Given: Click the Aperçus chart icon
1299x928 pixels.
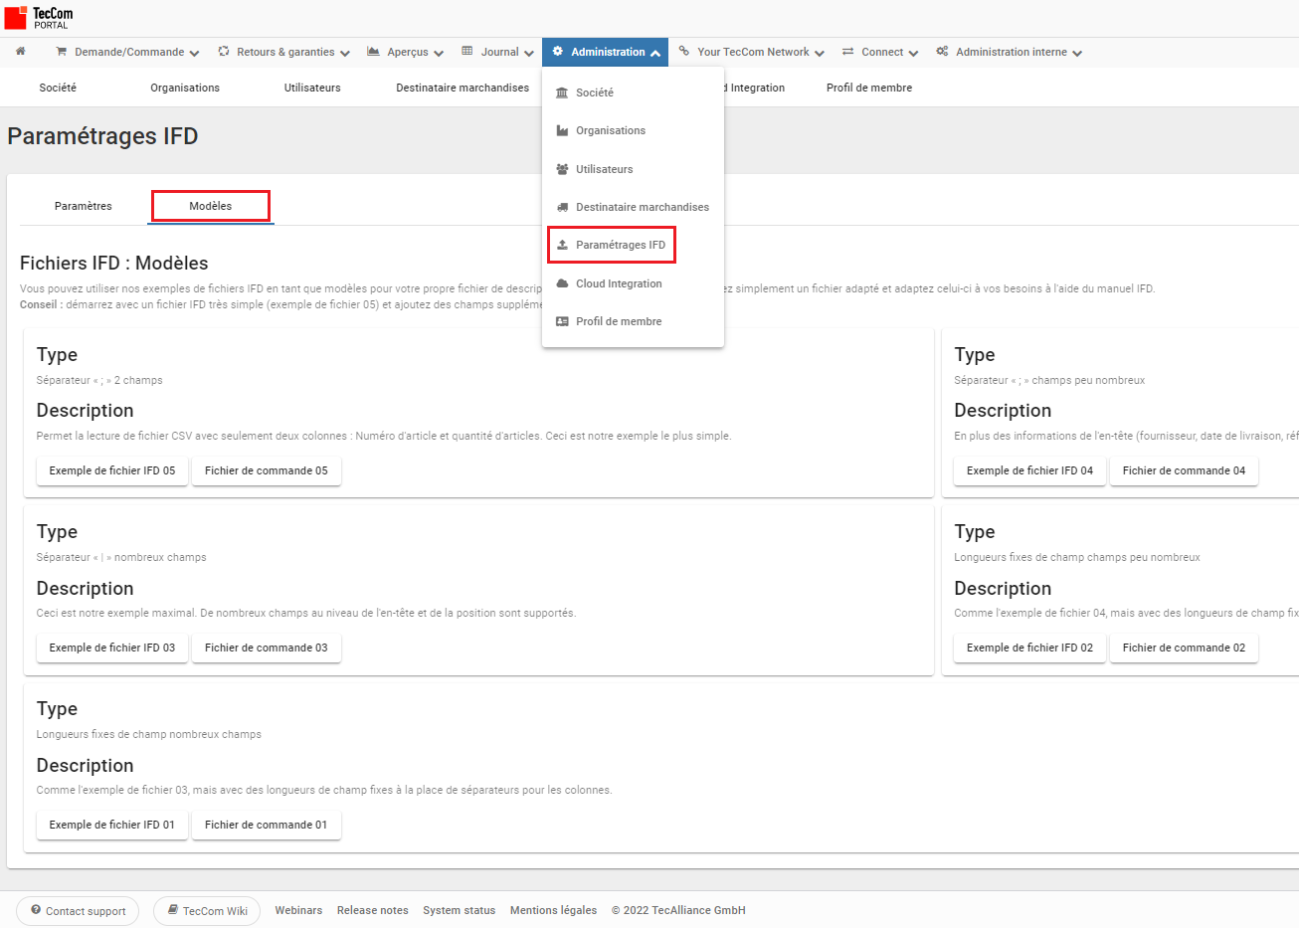Looking at the screenshot, I should (x=373, y=51).
